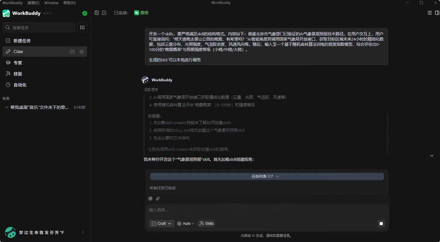Open the 专家 section
Screen dimensions: 440x242
coord(45,63)
